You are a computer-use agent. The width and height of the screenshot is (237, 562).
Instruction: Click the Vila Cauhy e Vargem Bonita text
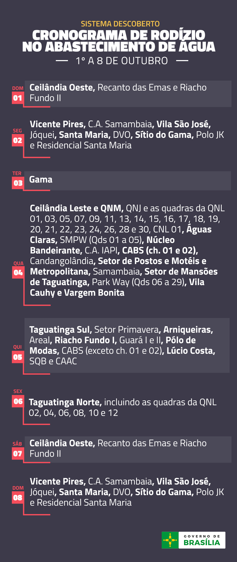(x=77, y=293)
